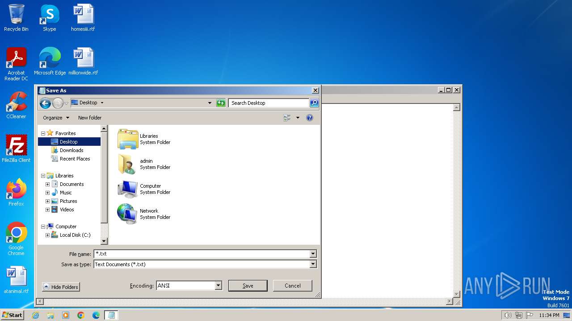
Task: Click the Save button
Action: click(x=248, y=286)
